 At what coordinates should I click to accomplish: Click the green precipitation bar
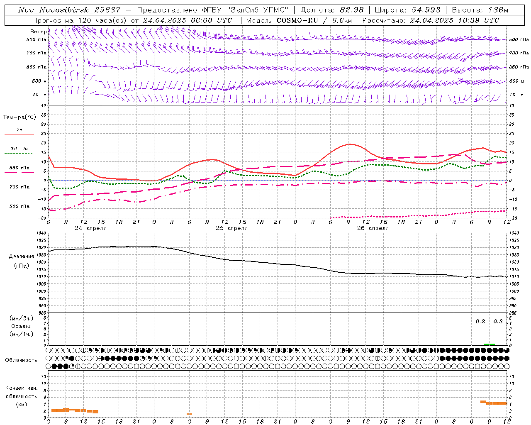coord(490,344)
